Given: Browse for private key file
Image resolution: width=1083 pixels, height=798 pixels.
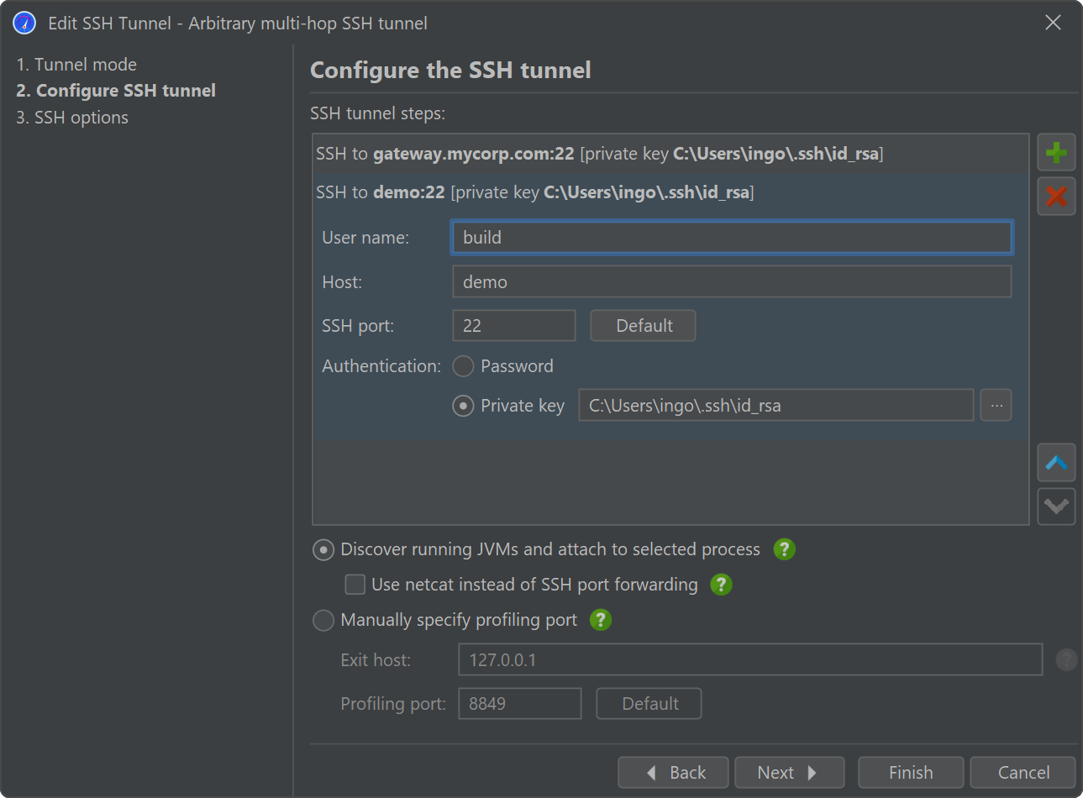Looking at the screenshot, I should click(996, 406).
